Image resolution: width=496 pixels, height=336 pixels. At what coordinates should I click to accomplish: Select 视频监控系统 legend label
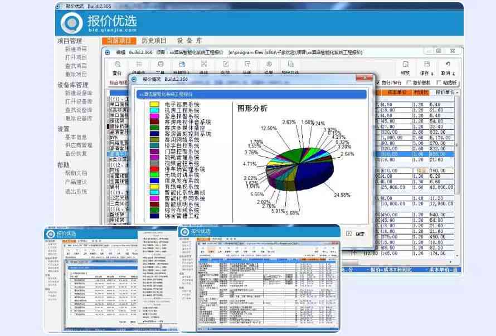(182, 163)
